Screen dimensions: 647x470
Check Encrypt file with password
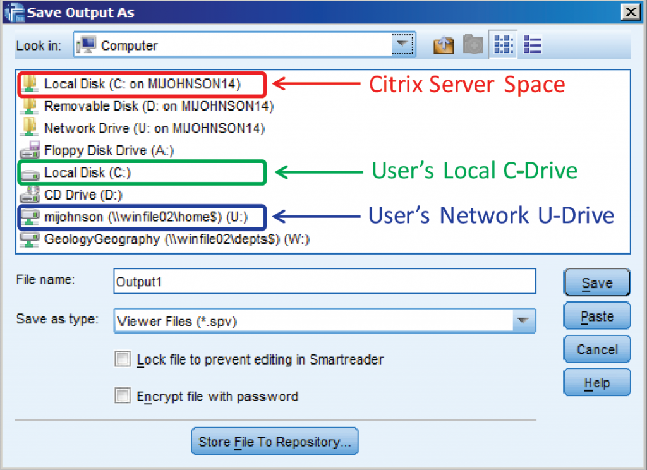coord(122,396)
